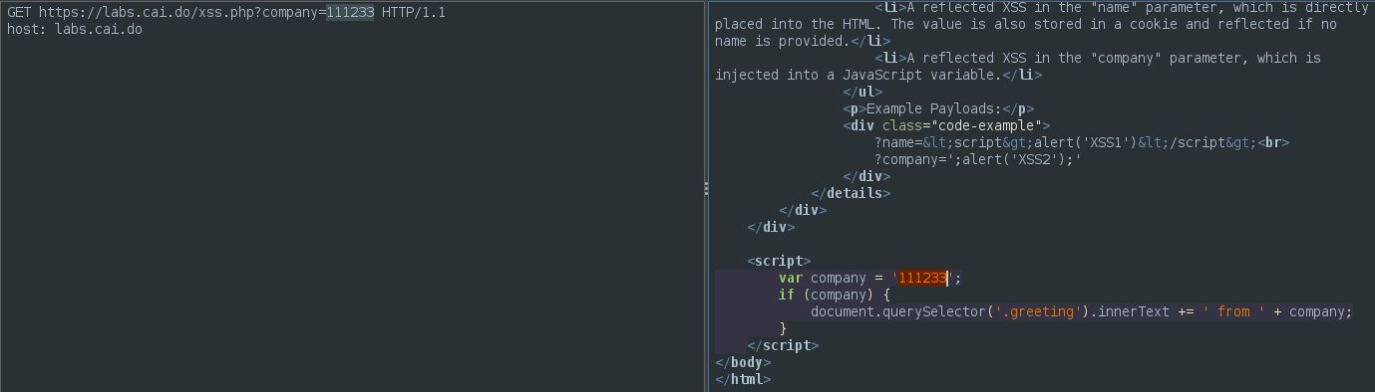Screen dimensions: 1375x392
Task: Click the ?name= script alert XSS1 payload line
Action: pyautogui.click(x=1082, y=142)
